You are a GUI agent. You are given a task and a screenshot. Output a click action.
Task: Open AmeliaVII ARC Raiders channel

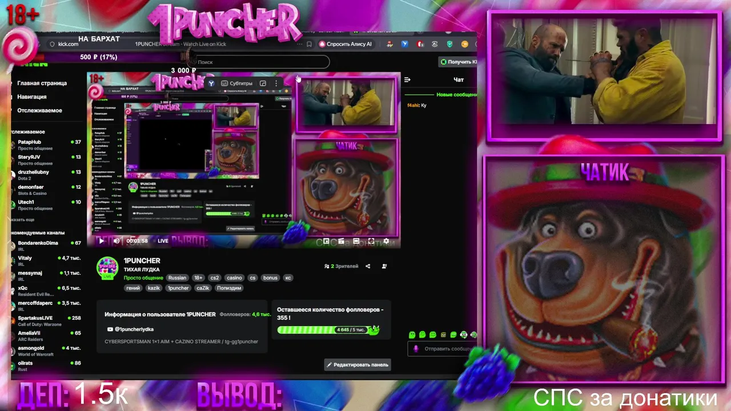47,336
